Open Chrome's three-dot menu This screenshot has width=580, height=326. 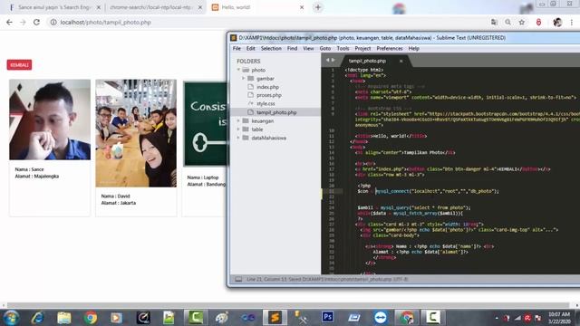click(572, 22)
